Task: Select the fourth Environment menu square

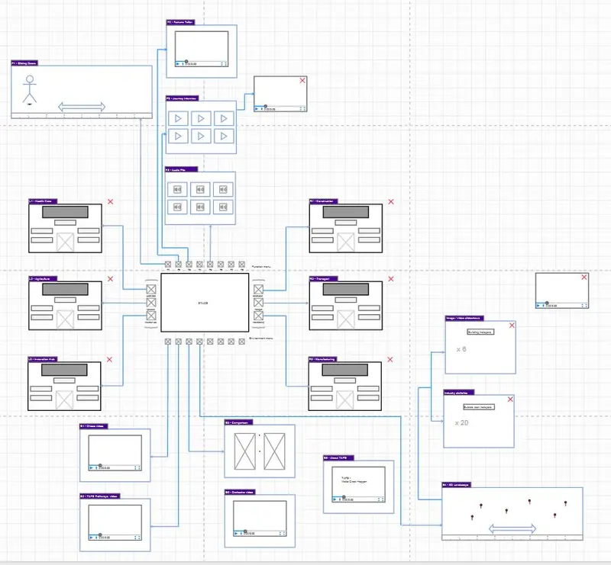Action: [x=199, y=342]
